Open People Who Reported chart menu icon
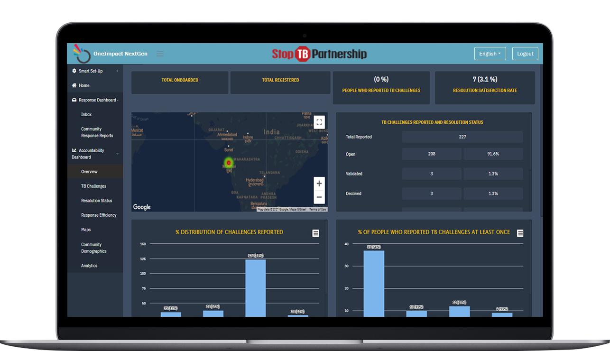 pos(520,233)
